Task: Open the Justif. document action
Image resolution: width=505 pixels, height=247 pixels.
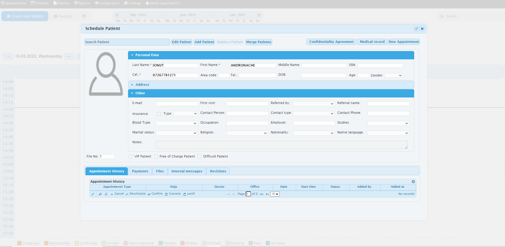Action: click(189, 194)
